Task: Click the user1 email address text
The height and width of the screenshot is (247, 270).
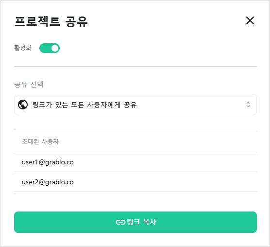Action: point(48,162)
